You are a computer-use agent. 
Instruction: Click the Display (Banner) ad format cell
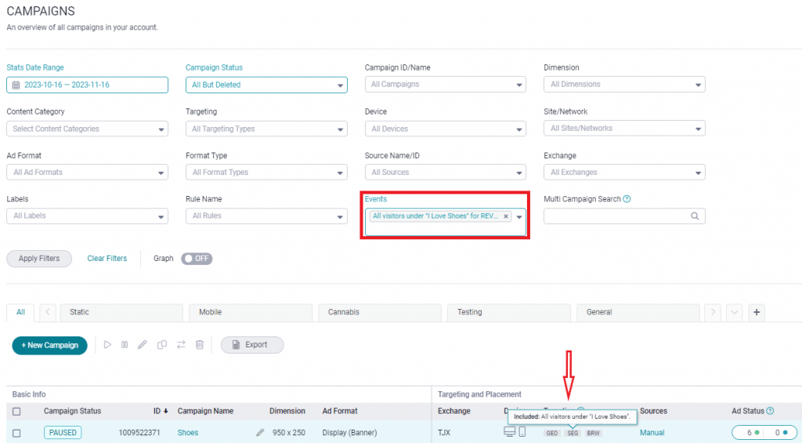349,434
